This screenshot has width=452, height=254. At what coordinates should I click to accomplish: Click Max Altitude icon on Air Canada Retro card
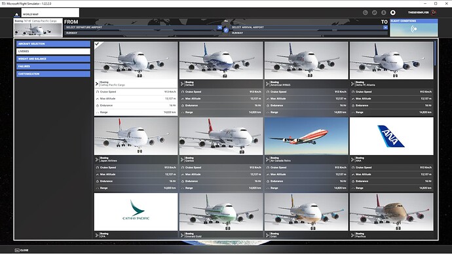(x=268, y=175)
